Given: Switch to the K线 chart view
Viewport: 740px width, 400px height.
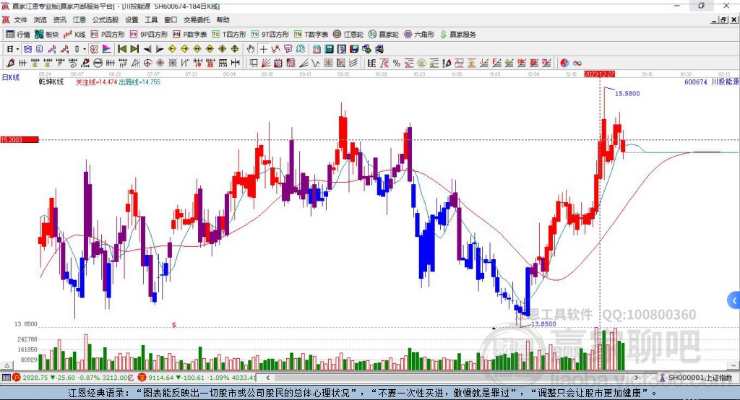Looking at the screenshot, I should point(74,35).
